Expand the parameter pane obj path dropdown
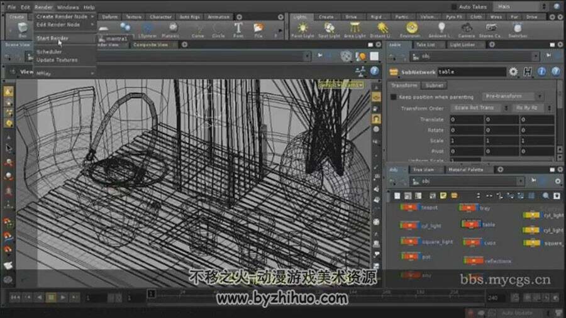The width and height of the screenshot is (566, 318). (x=536, y=56)
